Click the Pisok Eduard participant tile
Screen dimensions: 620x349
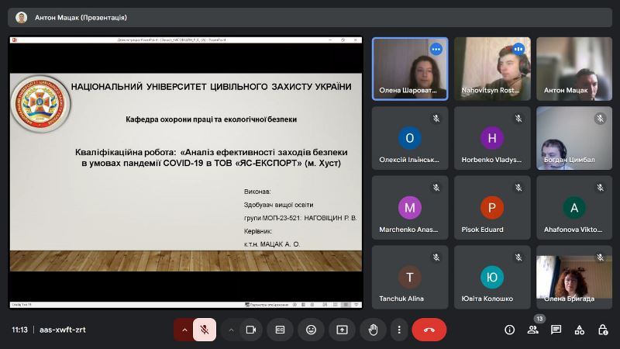tap(492, 207)
